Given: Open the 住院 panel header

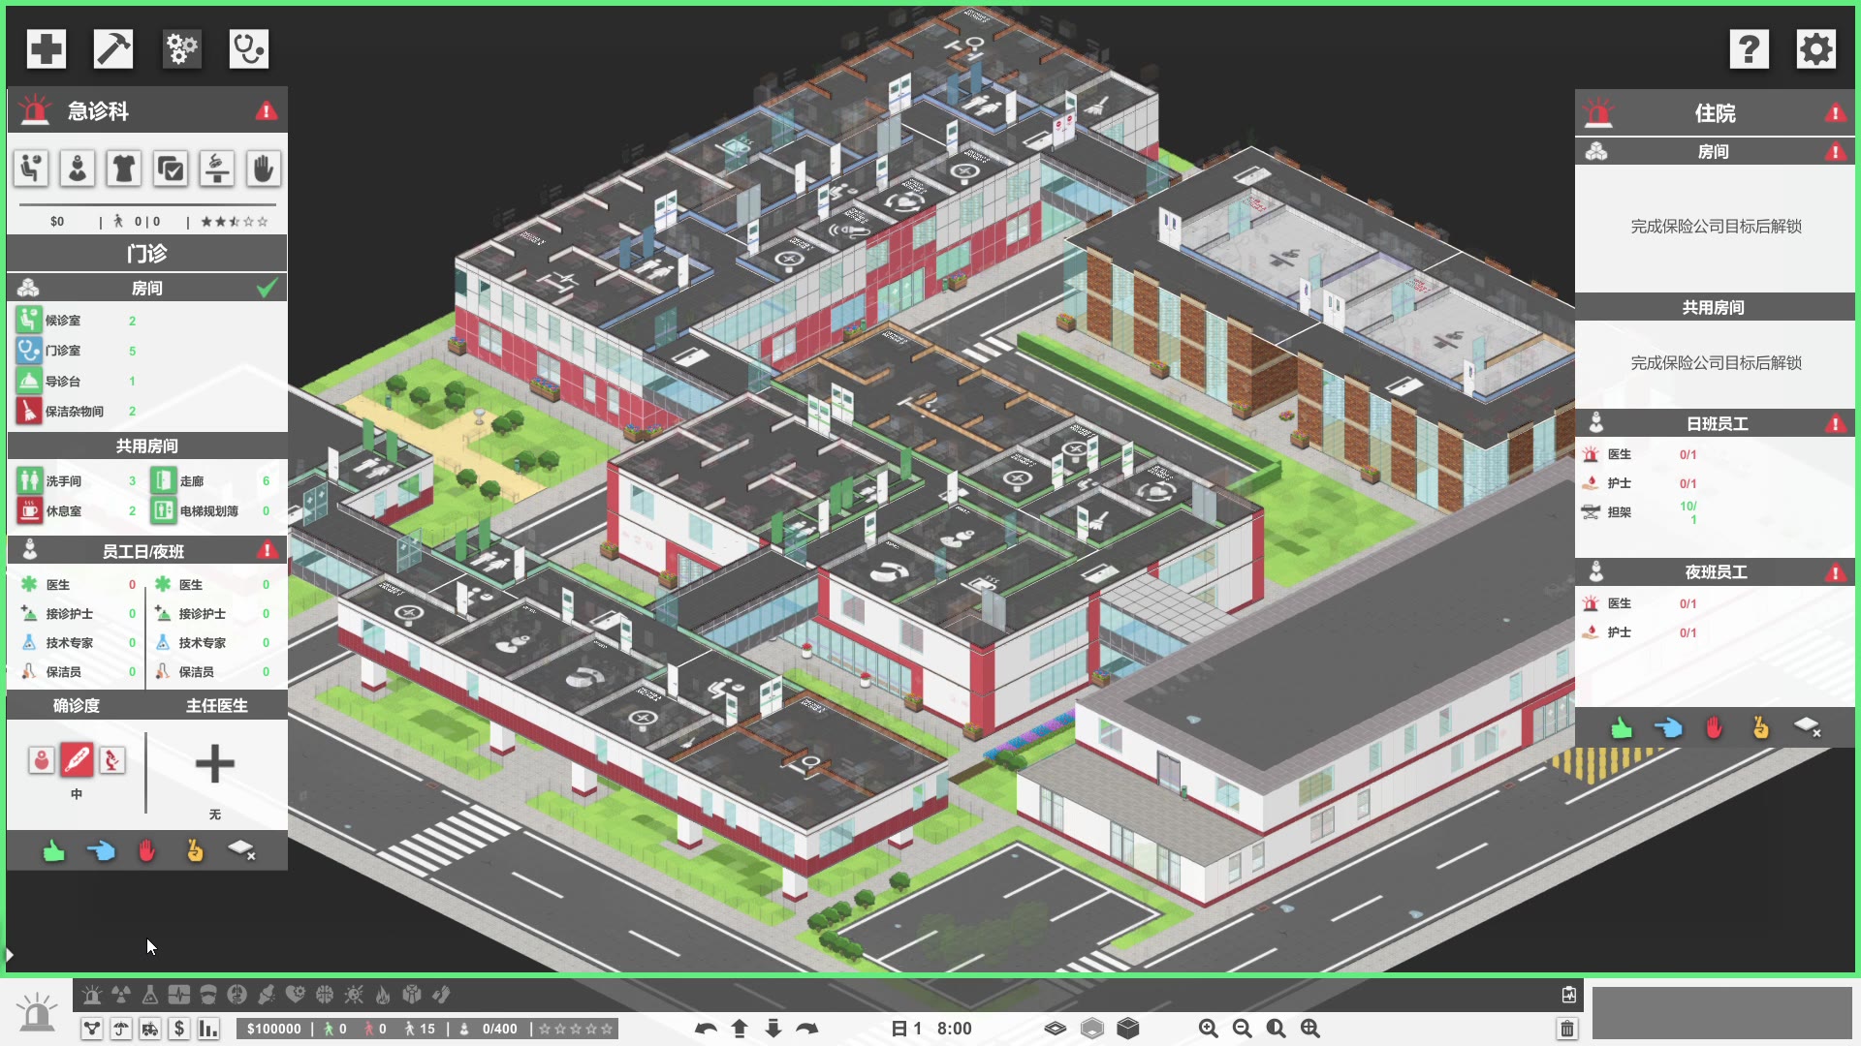Looking at the screenshot, I should point(1714,112).
